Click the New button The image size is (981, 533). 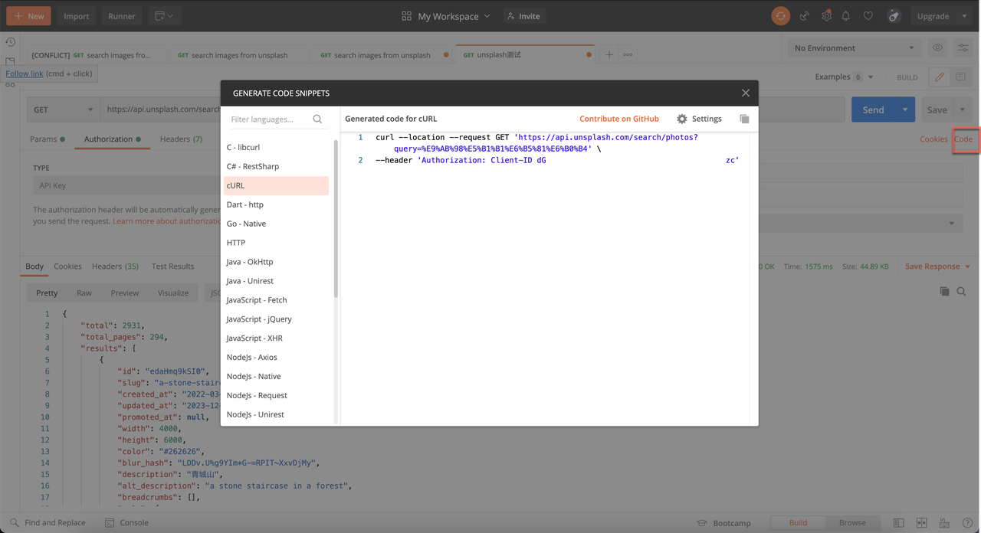pos(28,16)
